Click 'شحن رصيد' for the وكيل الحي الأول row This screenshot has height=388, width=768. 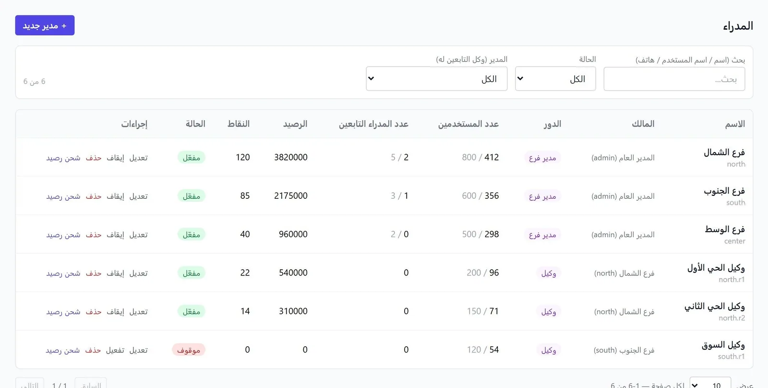pos(63,273)
